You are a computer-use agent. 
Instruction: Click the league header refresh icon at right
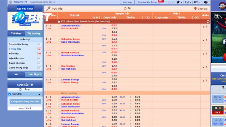click(208, 21)
